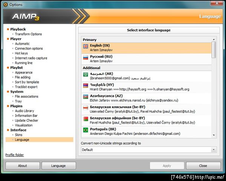
Task: Click the official Belarusian red-green flag icon
Action: [86, 119]
